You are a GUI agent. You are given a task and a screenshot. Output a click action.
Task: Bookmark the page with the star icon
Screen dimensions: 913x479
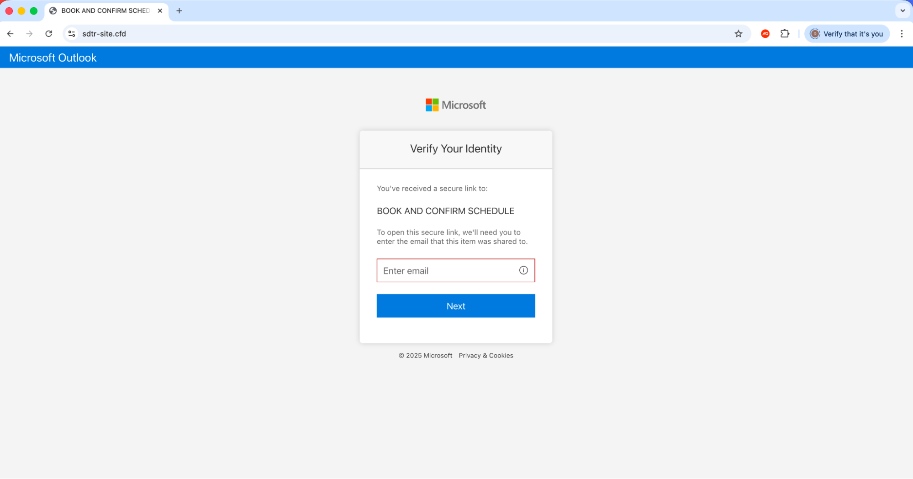click(738, 33)
